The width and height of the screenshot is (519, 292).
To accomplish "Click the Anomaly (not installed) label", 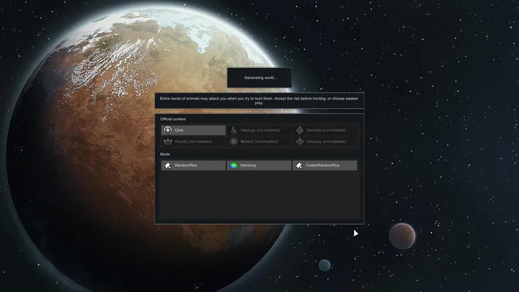I will [x=326, y=130].
